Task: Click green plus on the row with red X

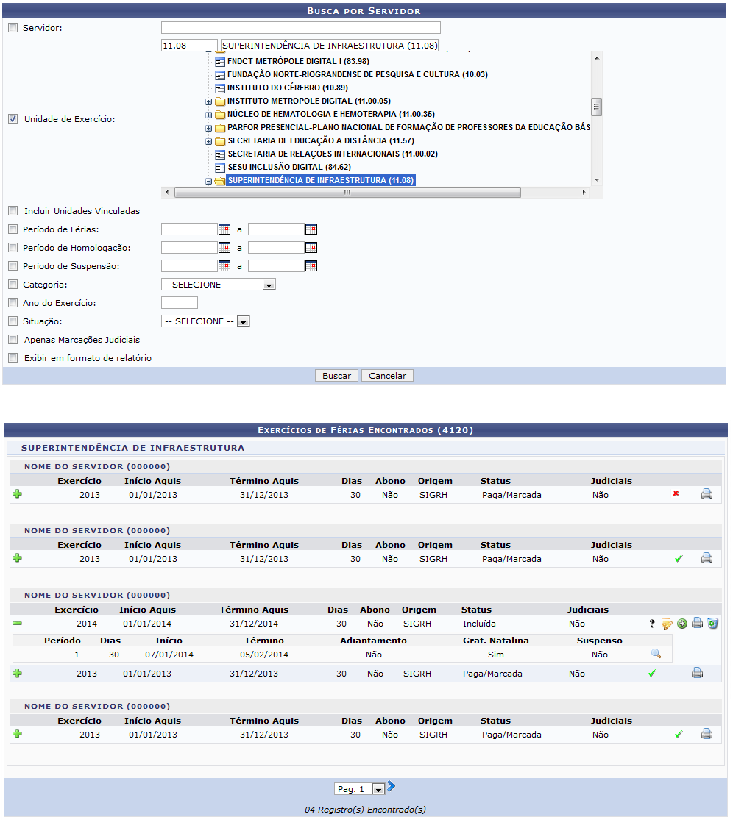Action: pos(17,494)
